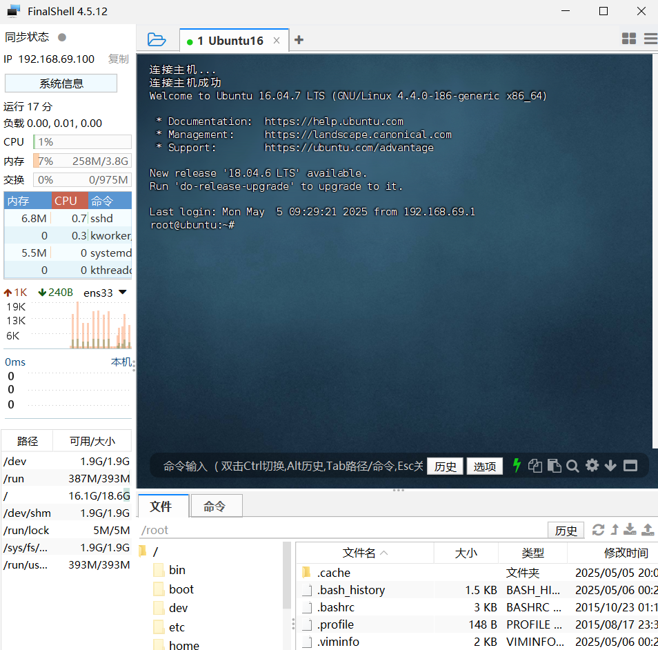Switch to the 命令 tab
658x650 pixels.
pyautogui.click(x=217, y=506)
